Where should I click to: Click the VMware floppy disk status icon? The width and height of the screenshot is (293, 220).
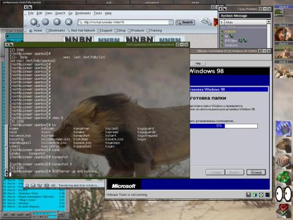point(248,195)
